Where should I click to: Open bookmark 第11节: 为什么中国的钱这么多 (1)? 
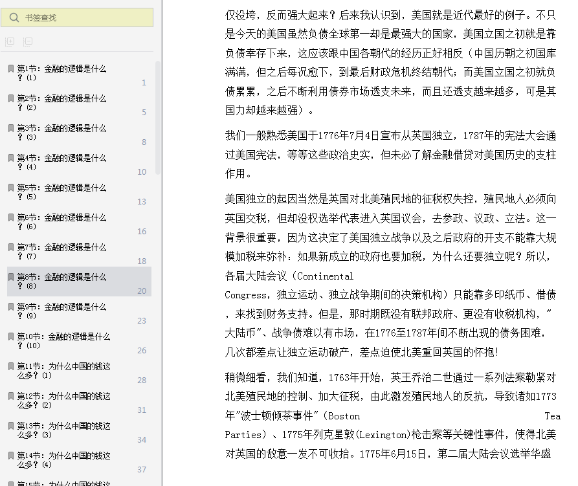pyautogui.click(x=79, y=371)
